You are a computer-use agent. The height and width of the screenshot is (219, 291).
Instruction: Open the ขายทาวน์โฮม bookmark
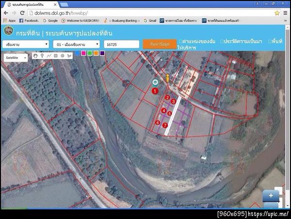[178, 21]
